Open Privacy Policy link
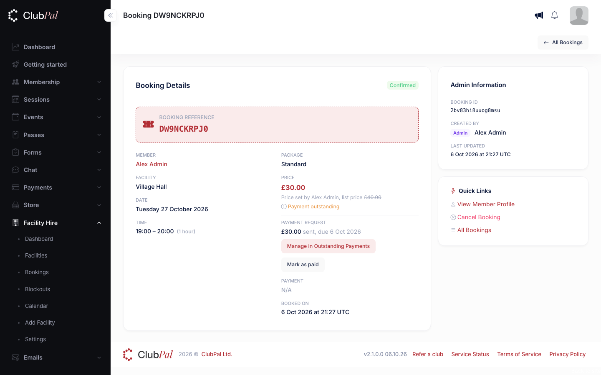The image size is (601, 375). point(568,354)
